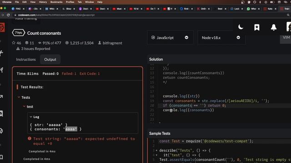Click the collections icon next to 11
291x163 pixels.
[27, 43]
